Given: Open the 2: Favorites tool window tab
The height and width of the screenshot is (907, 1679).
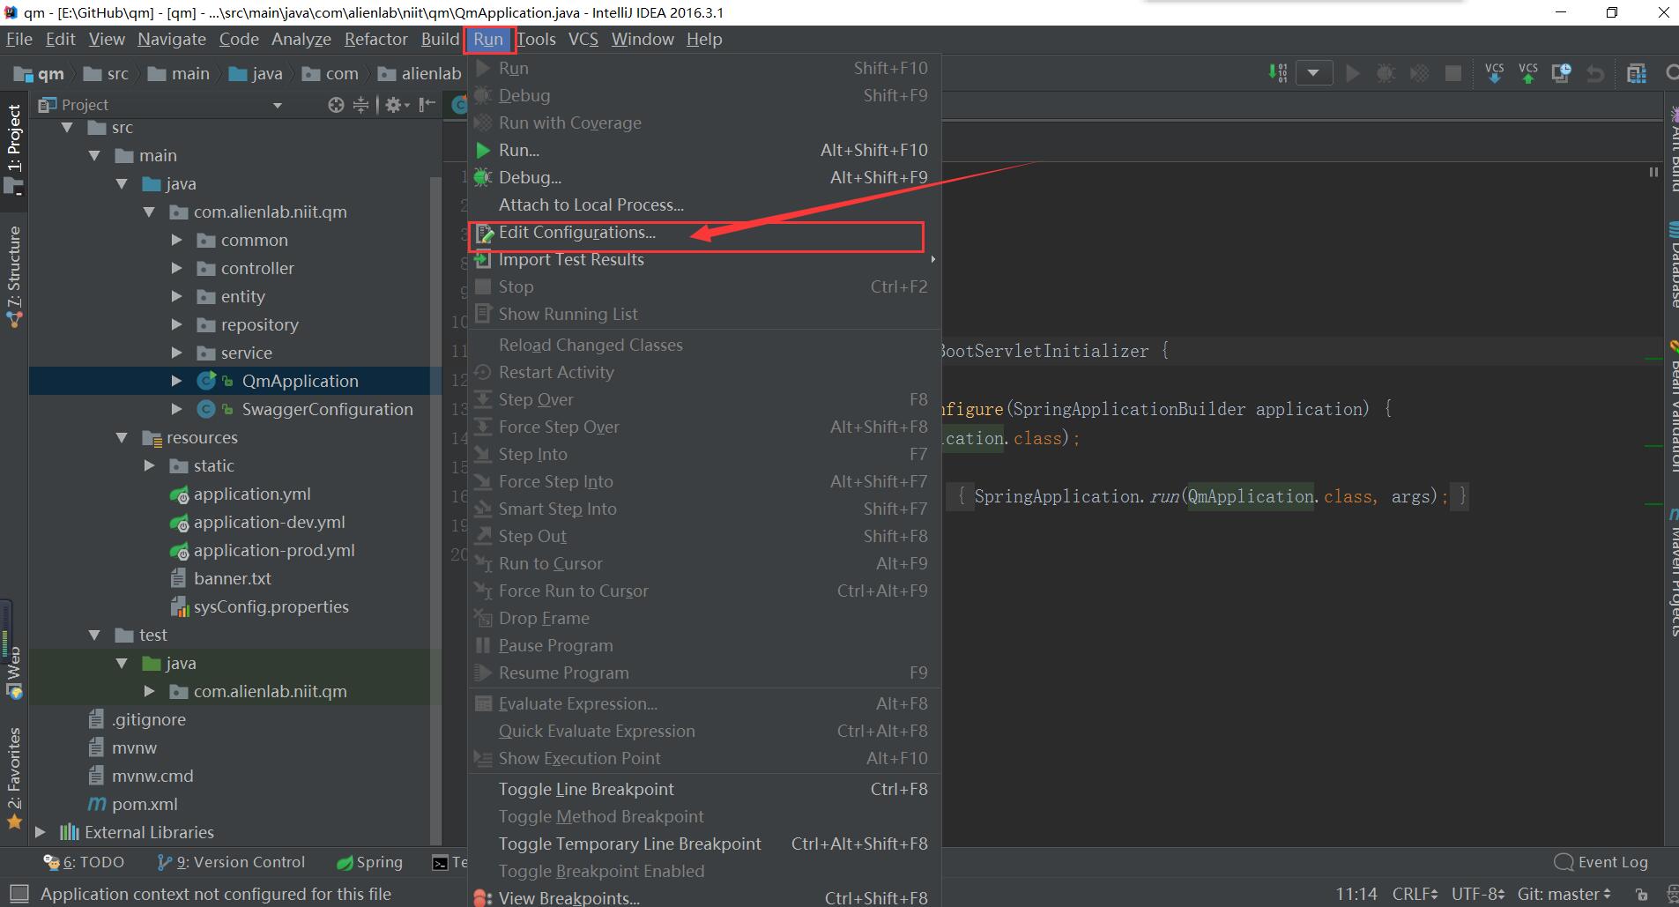Looking at the screenshot, I should click(14, 778).
